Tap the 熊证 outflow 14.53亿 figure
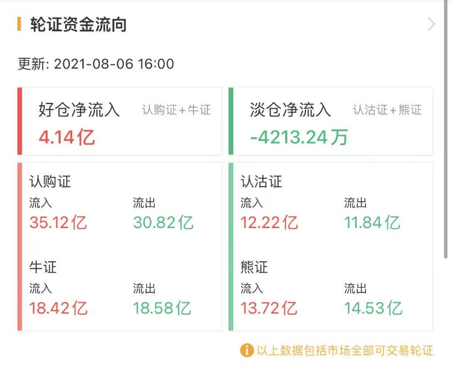The height and width of the screenshot is (390, 451). click(x=373, y=308)
